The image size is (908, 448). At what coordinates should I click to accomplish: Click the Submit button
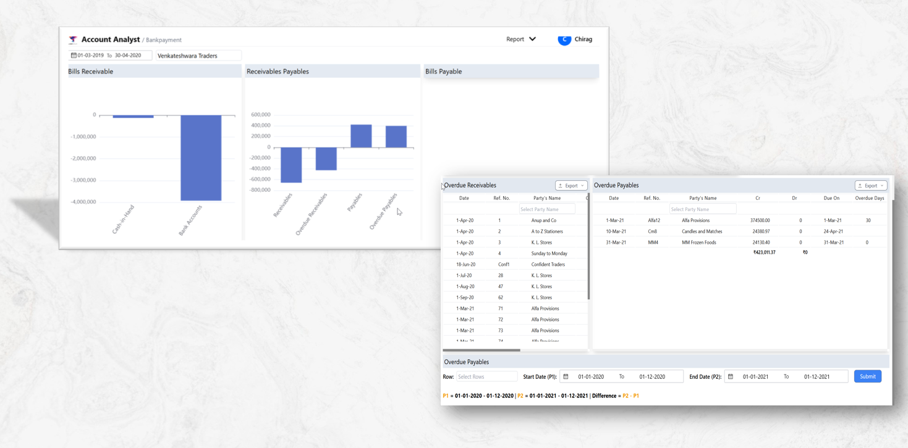pyautogui.click(x=867, y=376)
